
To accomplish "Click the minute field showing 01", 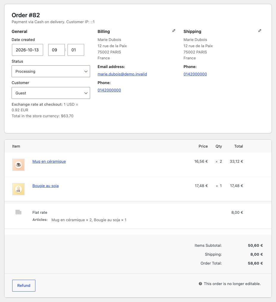I will click(76, 50).
